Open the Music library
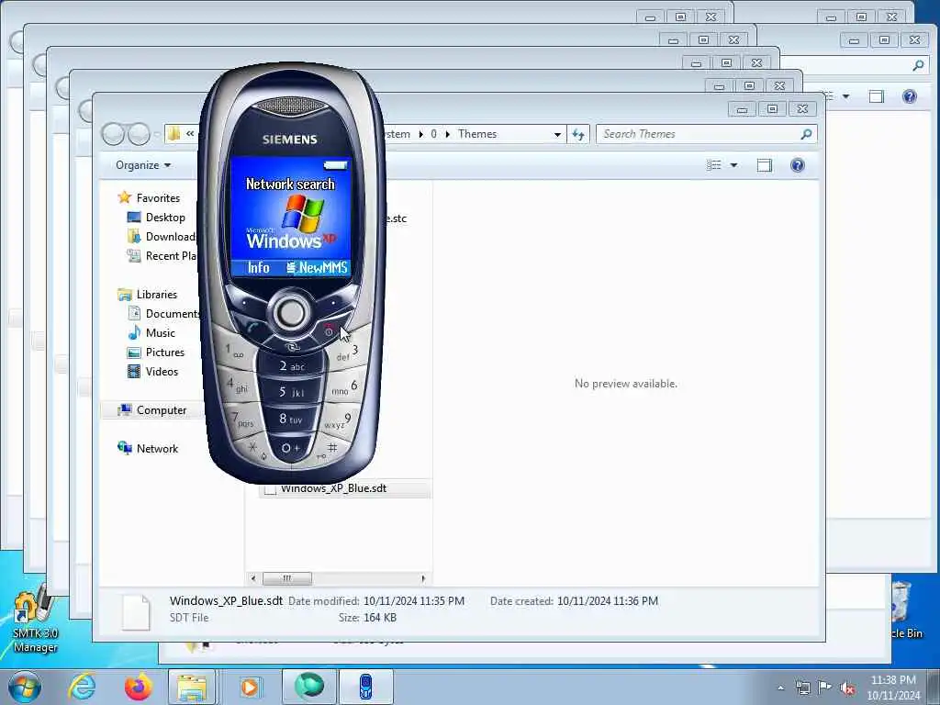Viewport: 940px width, 705px height. 160,332
